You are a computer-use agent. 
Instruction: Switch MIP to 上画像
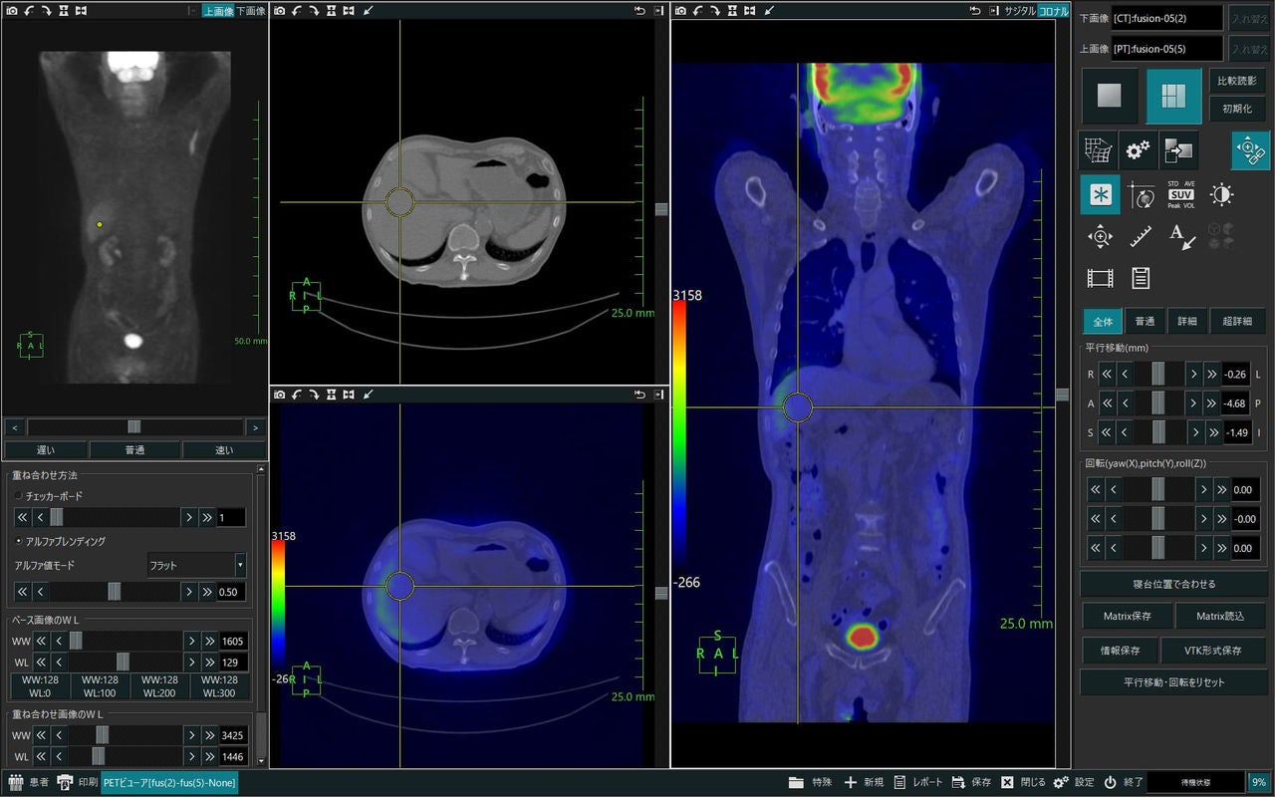(217, 11)
